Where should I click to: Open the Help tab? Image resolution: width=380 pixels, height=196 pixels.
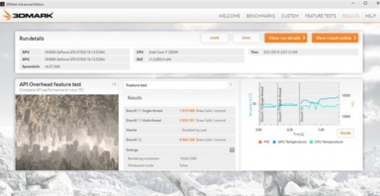click(370, 16)
